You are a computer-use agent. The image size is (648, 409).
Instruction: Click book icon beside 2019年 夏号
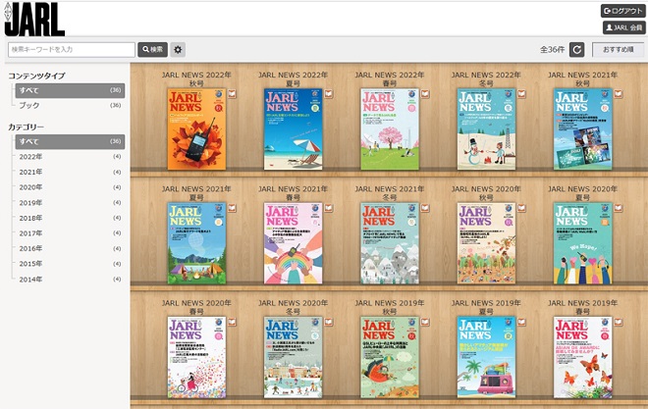522,322
